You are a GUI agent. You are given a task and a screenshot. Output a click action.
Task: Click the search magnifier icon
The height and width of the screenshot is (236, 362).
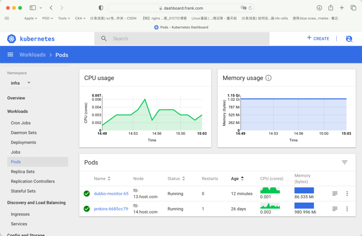[104, 39]
